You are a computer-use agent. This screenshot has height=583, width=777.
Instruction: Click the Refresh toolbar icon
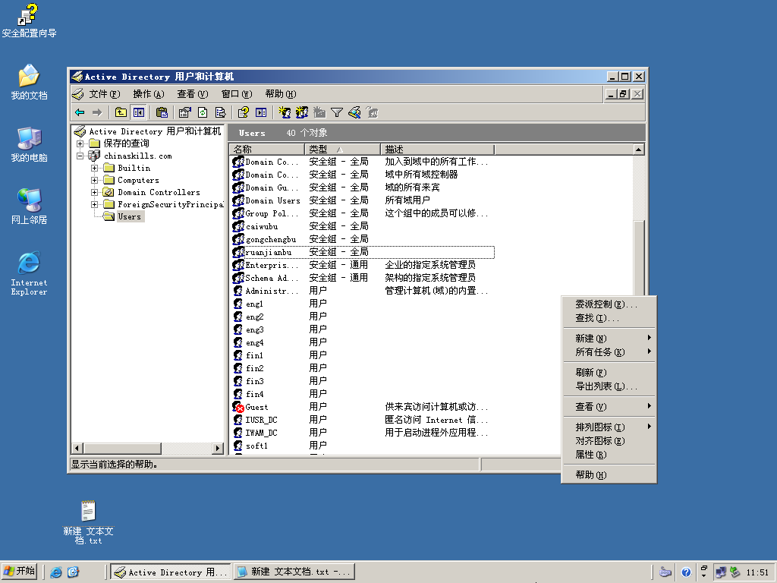click(x=203, y=112)
